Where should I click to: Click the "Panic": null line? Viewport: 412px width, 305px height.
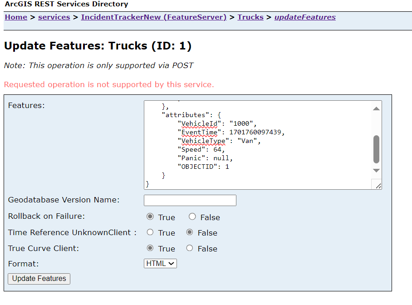[205, 158]
